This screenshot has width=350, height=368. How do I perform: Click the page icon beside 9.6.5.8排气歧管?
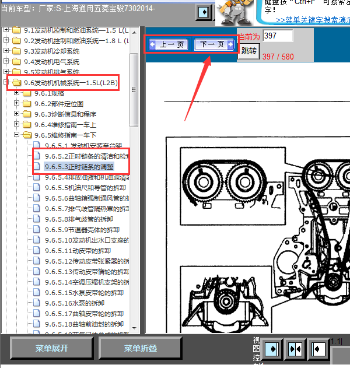(x=37, y=219)
